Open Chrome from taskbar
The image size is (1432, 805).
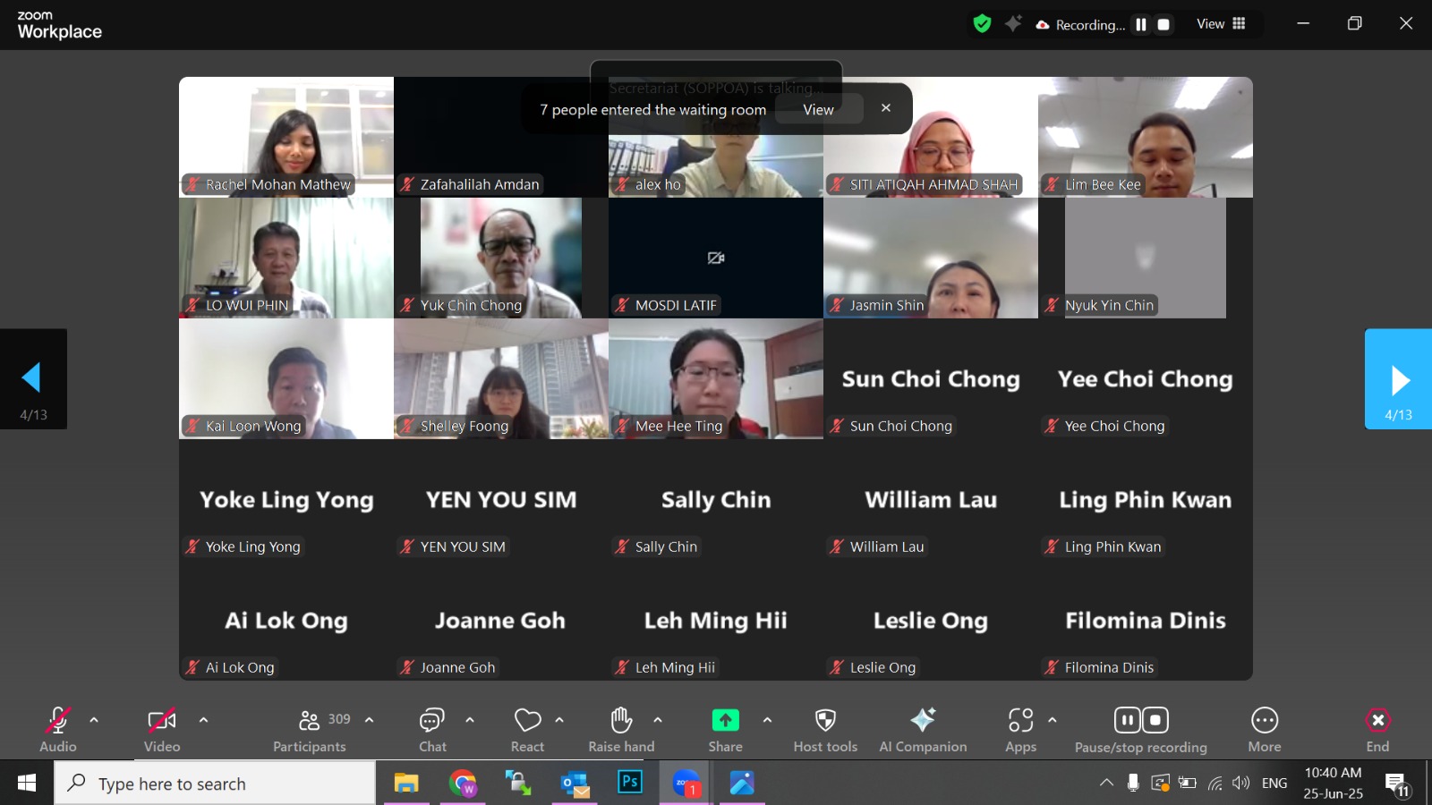pyautogui.click(x=463, y=784)
